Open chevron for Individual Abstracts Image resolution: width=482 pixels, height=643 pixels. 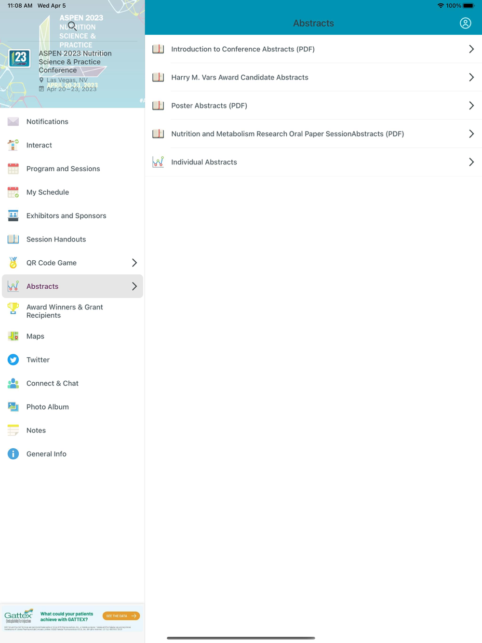(471, 162)
